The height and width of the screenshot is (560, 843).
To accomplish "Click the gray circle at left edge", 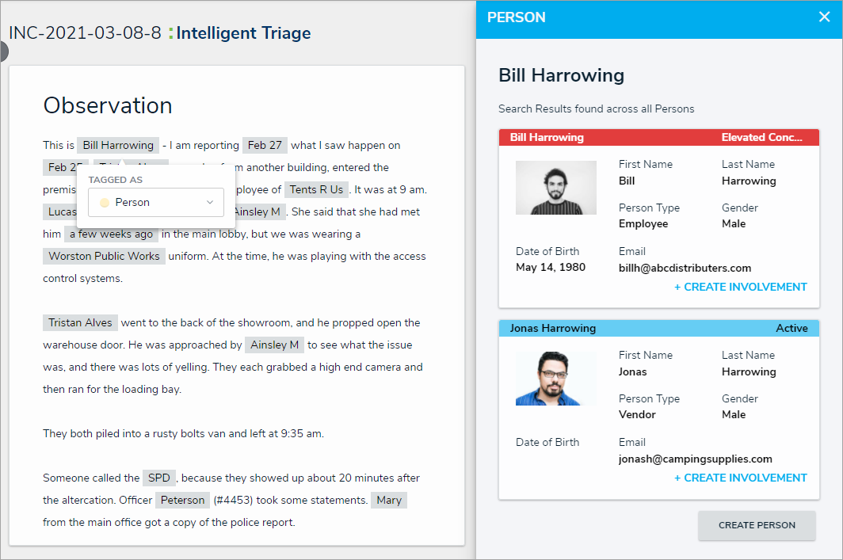I will point(3,51).
